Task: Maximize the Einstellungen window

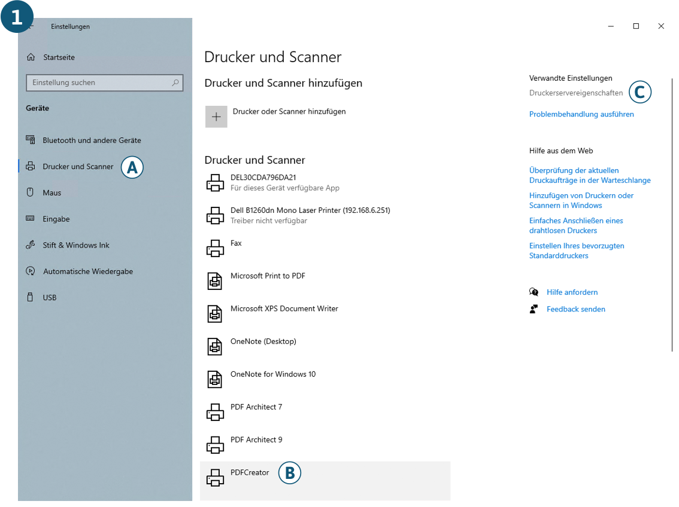Action: click(636, 26)
